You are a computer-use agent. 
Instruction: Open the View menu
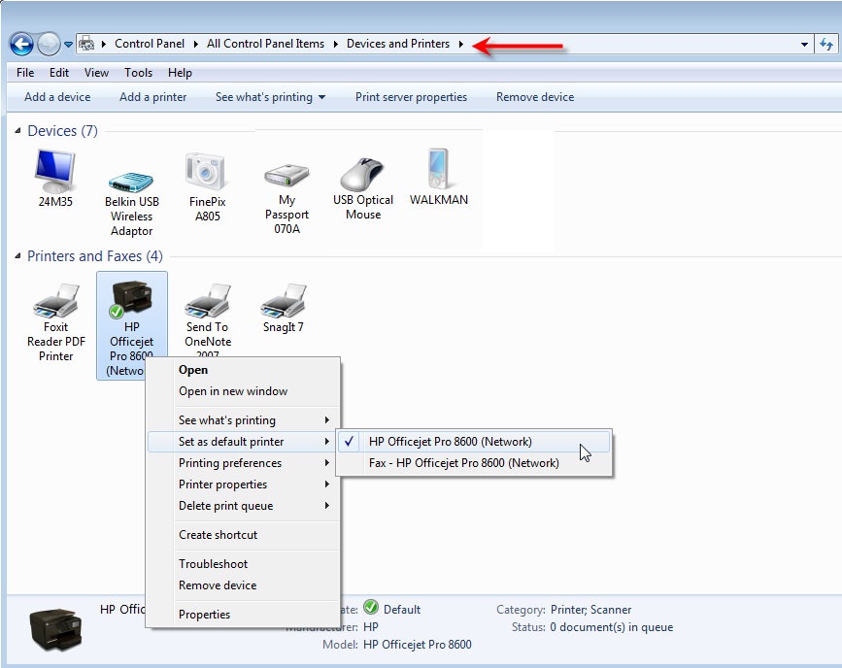tap(96, 73)
